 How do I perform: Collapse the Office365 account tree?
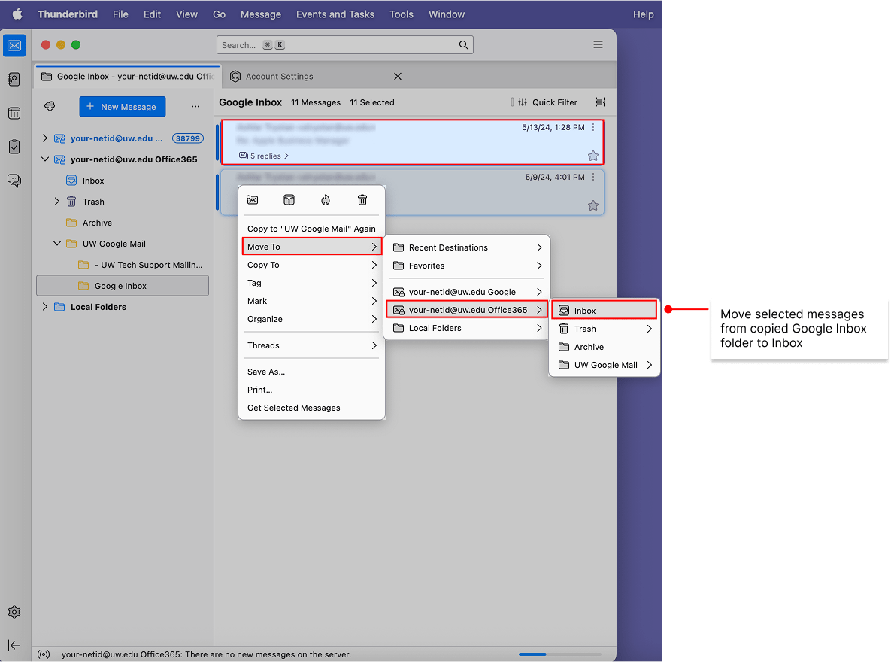[x=44, y=159]
